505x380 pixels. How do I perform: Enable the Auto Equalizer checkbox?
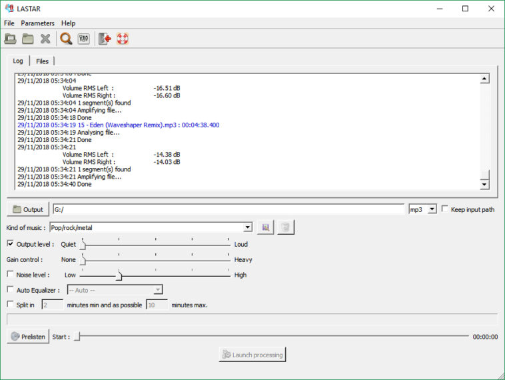10,289
